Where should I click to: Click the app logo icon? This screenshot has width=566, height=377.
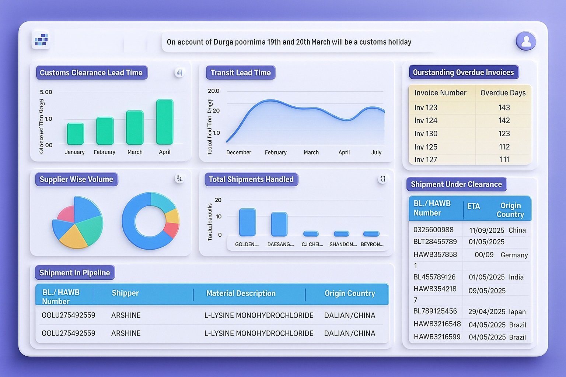point(41,40)
